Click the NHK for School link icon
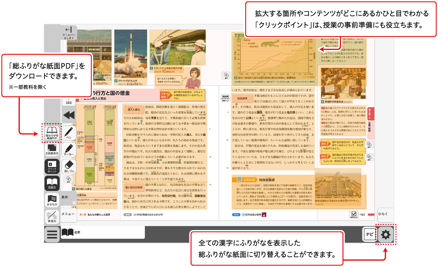 point(226,98)
